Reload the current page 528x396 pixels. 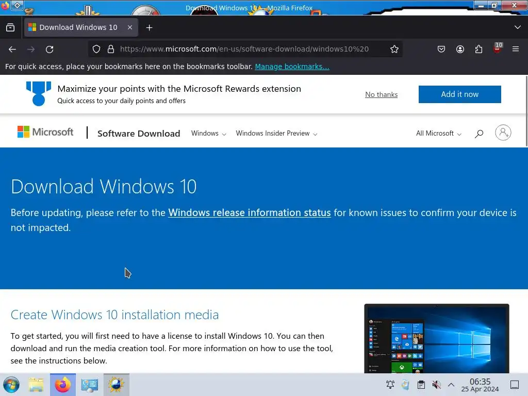[49, 49]
